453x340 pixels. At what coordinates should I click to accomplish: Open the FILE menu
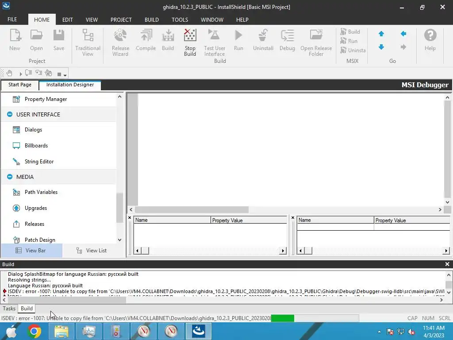(12, 19)
